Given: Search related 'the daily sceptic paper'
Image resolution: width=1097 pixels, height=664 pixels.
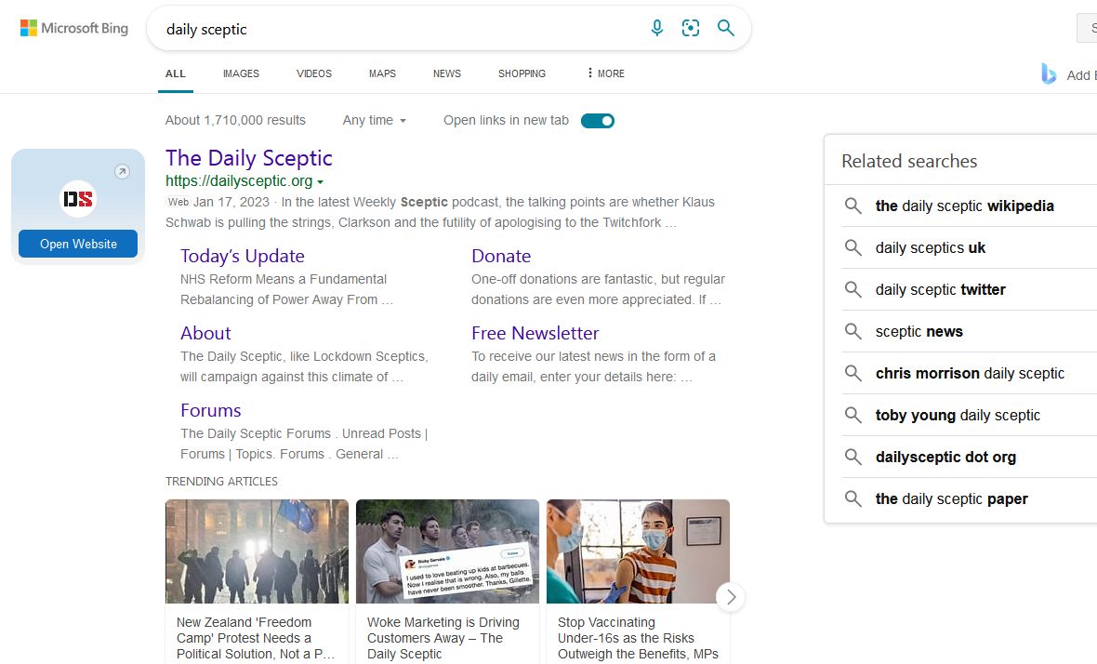Looking at the screenshot, I should tap(951, 498).
